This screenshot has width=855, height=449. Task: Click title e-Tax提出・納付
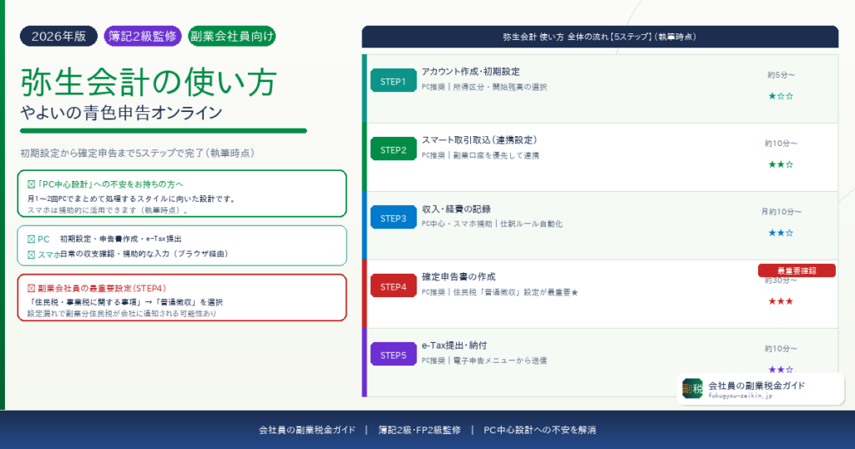pos(454,346)
